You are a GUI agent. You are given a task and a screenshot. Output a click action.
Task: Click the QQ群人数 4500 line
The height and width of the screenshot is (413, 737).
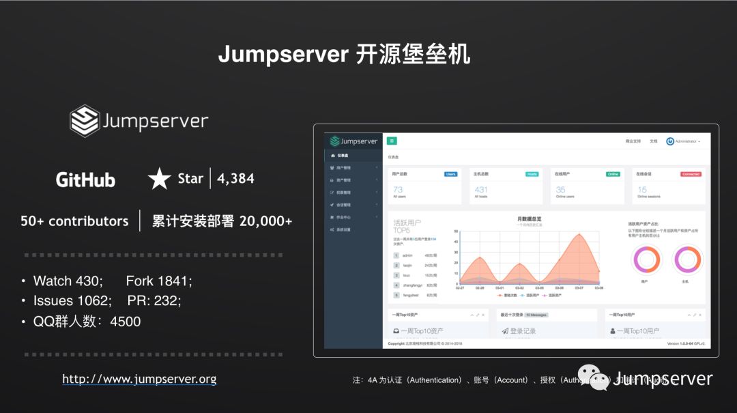click(x=87, y=322)
